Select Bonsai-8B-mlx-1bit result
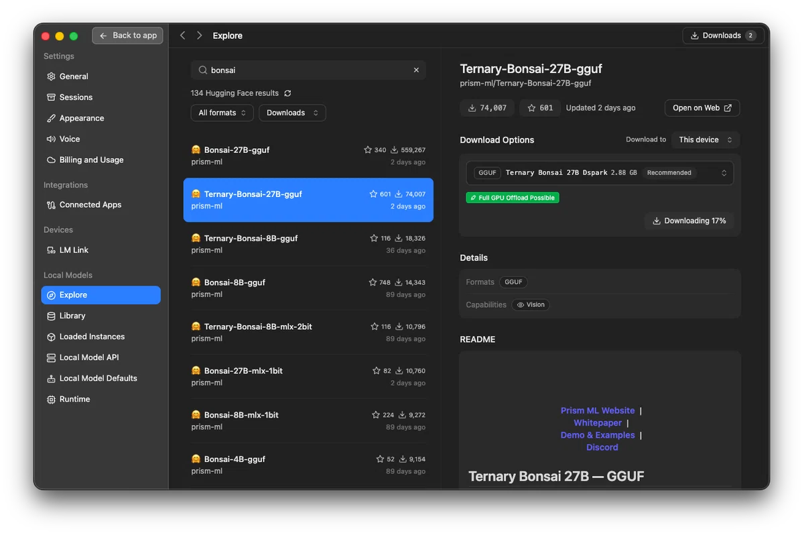804x535 pixels. [x=308, y=421]
